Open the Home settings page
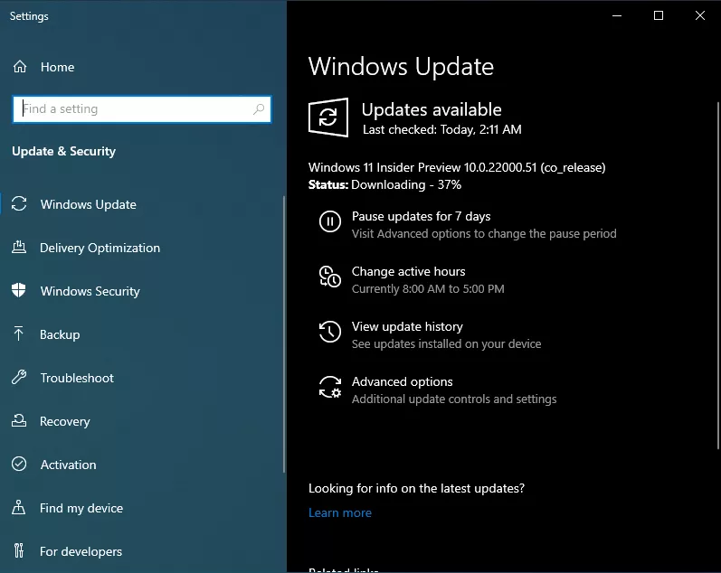The width and height of the screenshot is (721, 573). (58, 67)
